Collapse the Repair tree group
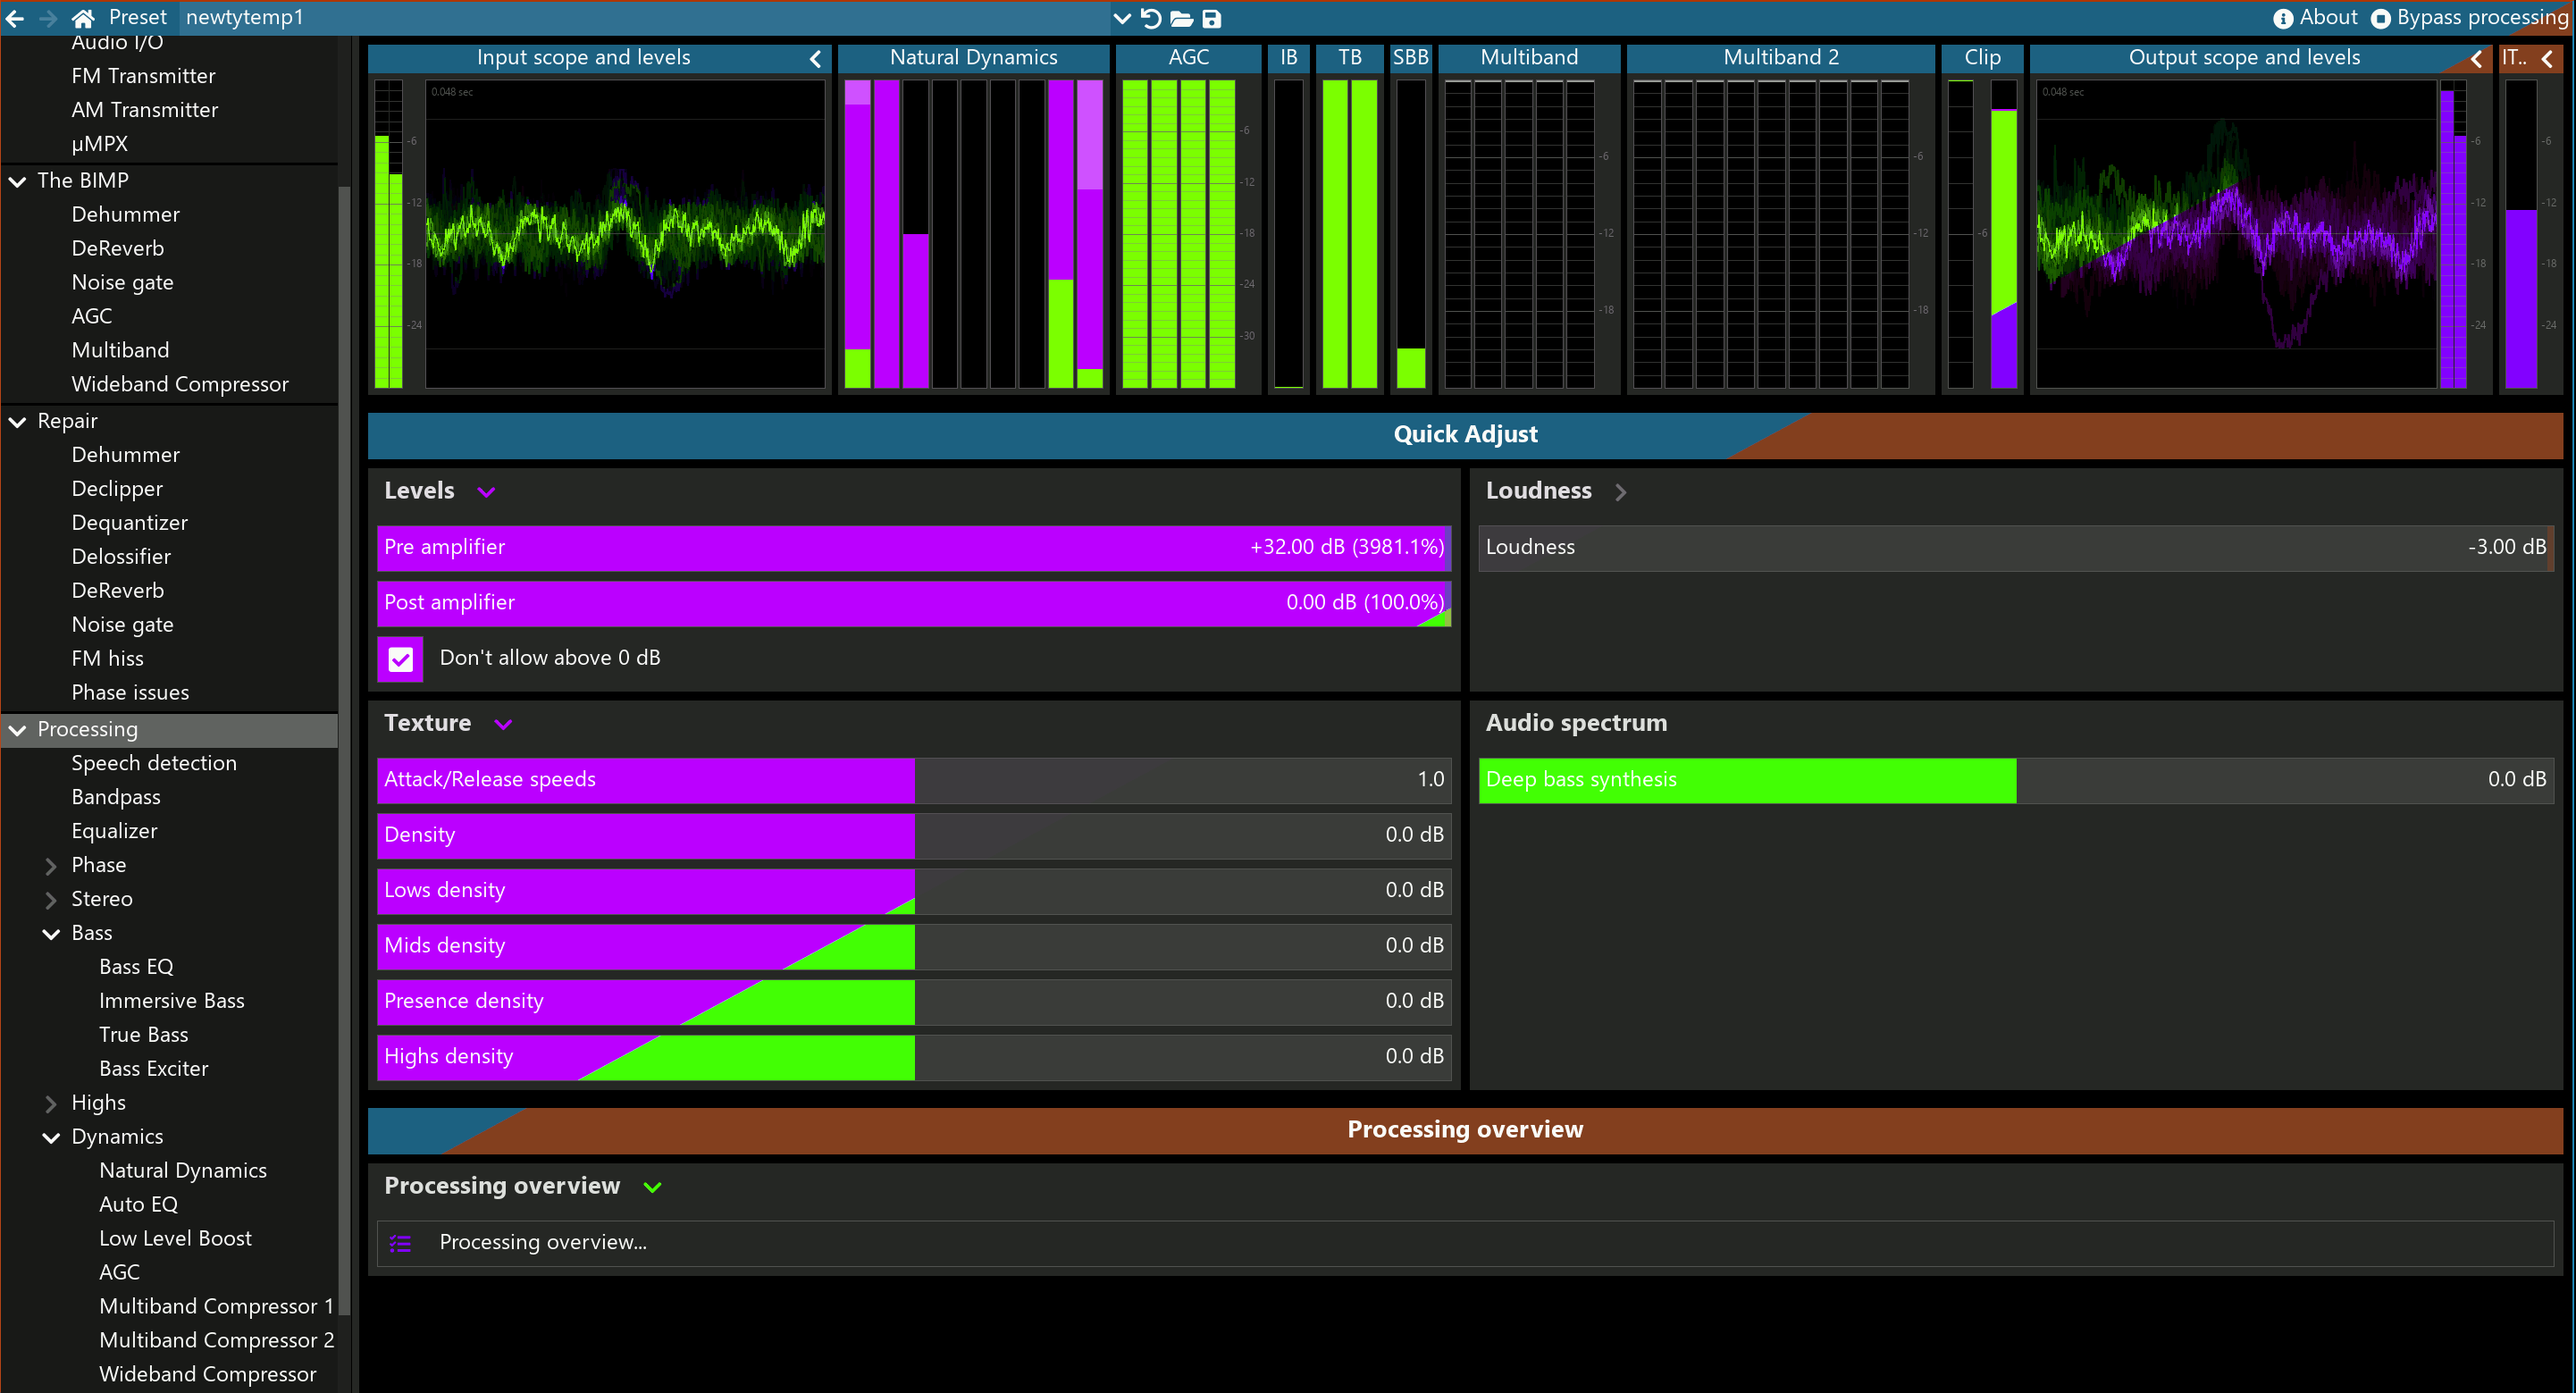This screenshot has height=1393, width=2576. [x=18, y=422]
